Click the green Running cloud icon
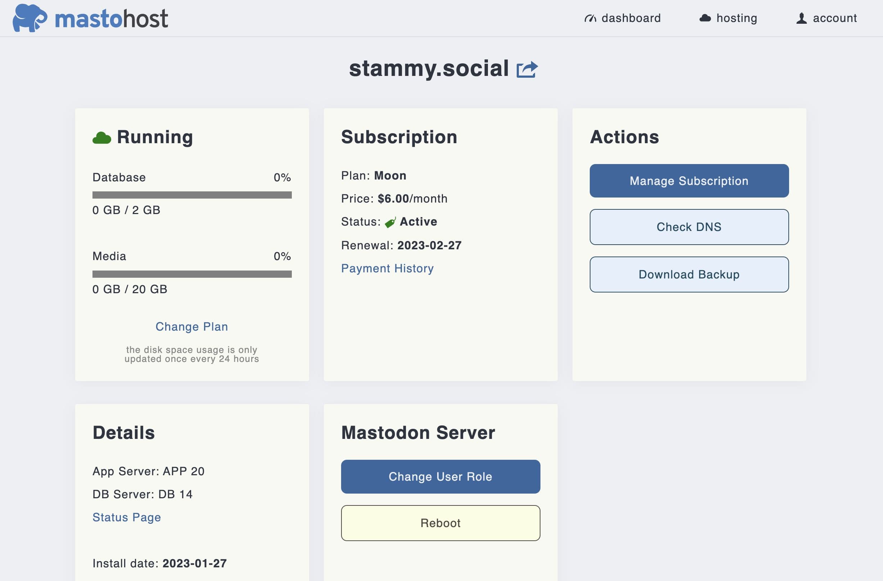This screenshot has width=883, height=581. coord(102,138)
